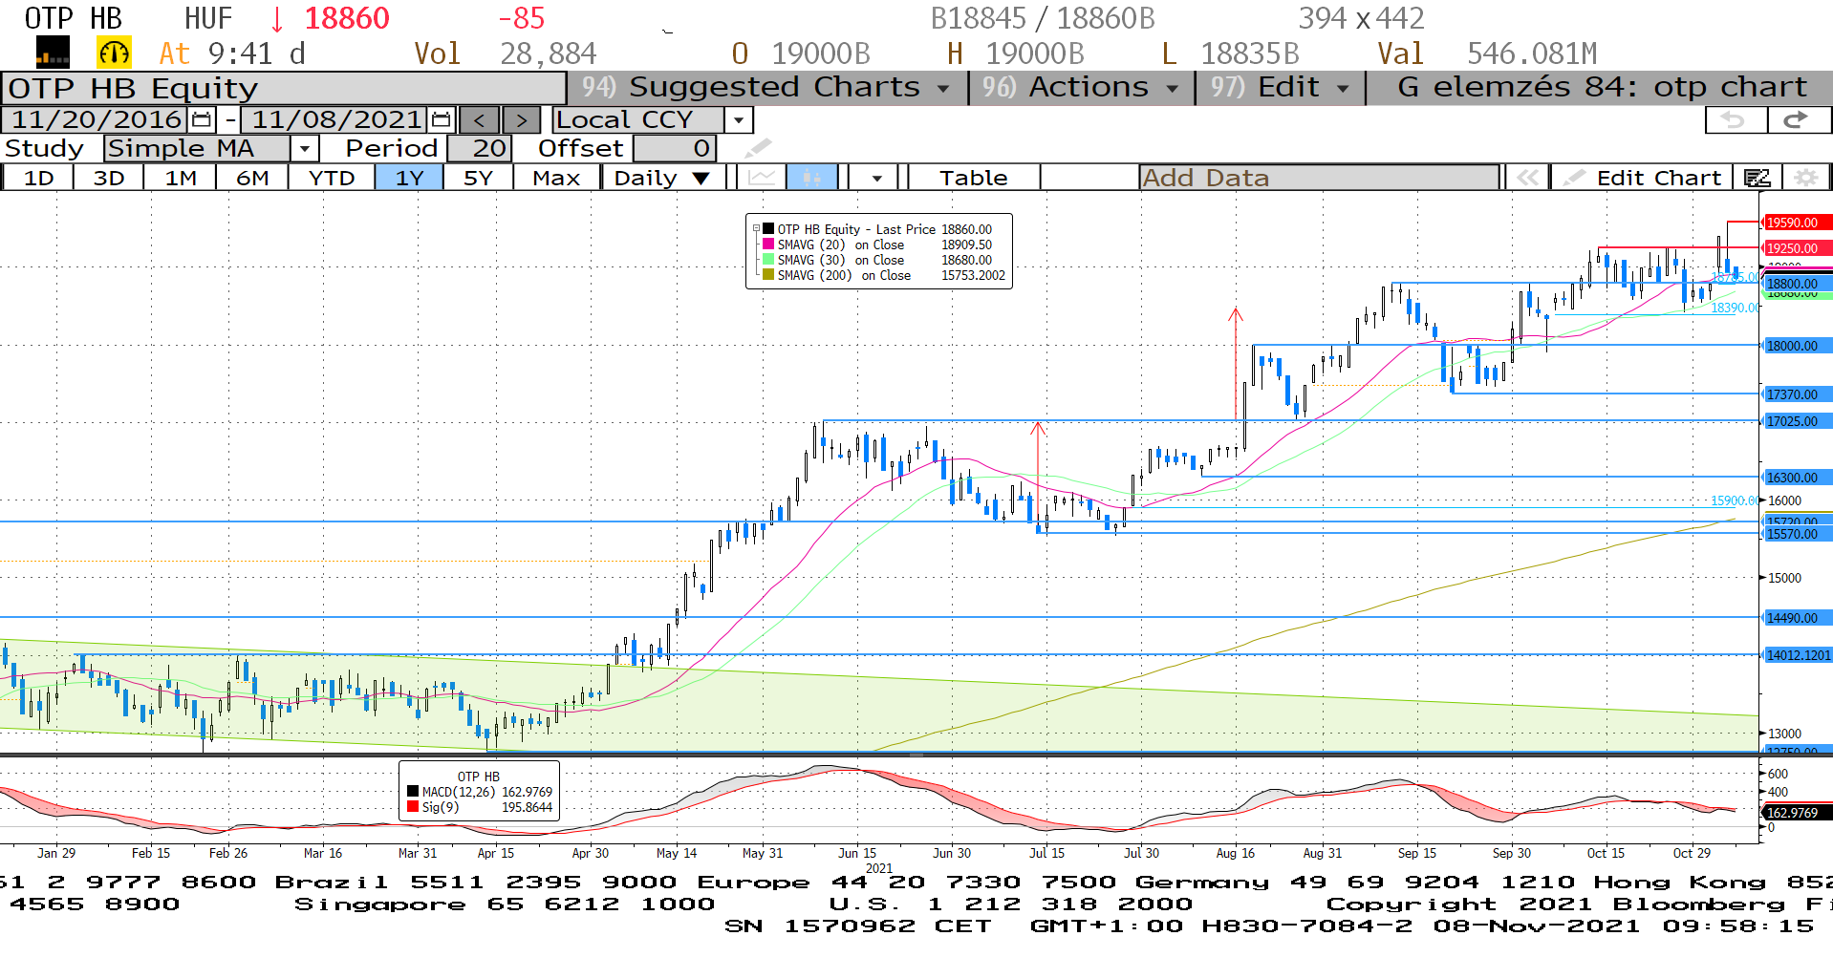Click the 14012.1201 price level label
Screen dimensions: 1833x979
[x=1798, y=655]
